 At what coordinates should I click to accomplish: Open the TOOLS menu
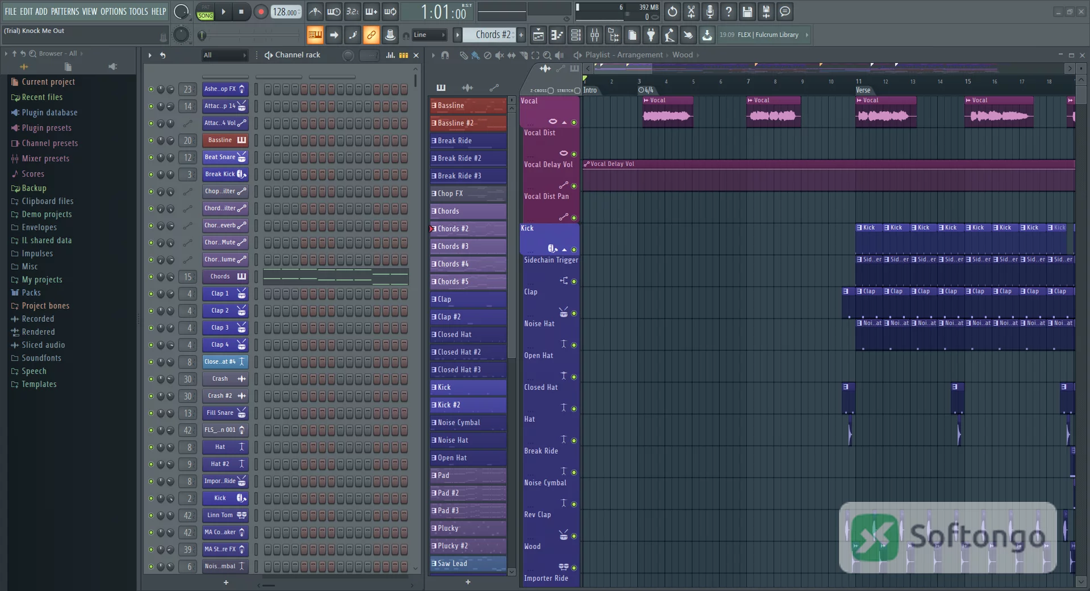point(139,11)
